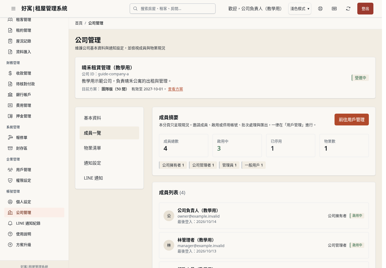
Task: Click the 已停用 member count card
Action: click(291, 146)
